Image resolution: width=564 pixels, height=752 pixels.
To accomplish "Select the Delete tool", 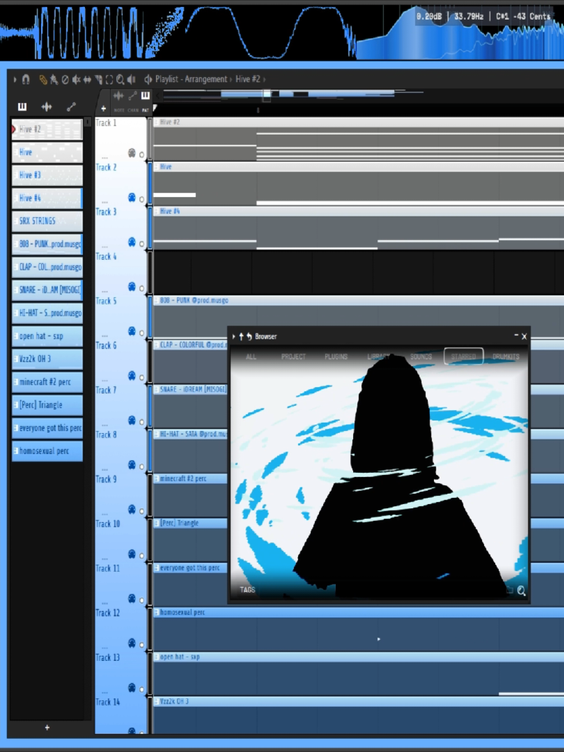I will point(65,79).
